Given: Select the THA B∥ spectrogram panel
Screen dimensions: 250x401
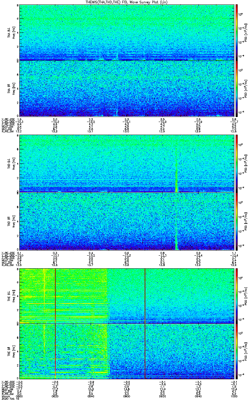Looking at the screenshot, I should coord(127,89).
